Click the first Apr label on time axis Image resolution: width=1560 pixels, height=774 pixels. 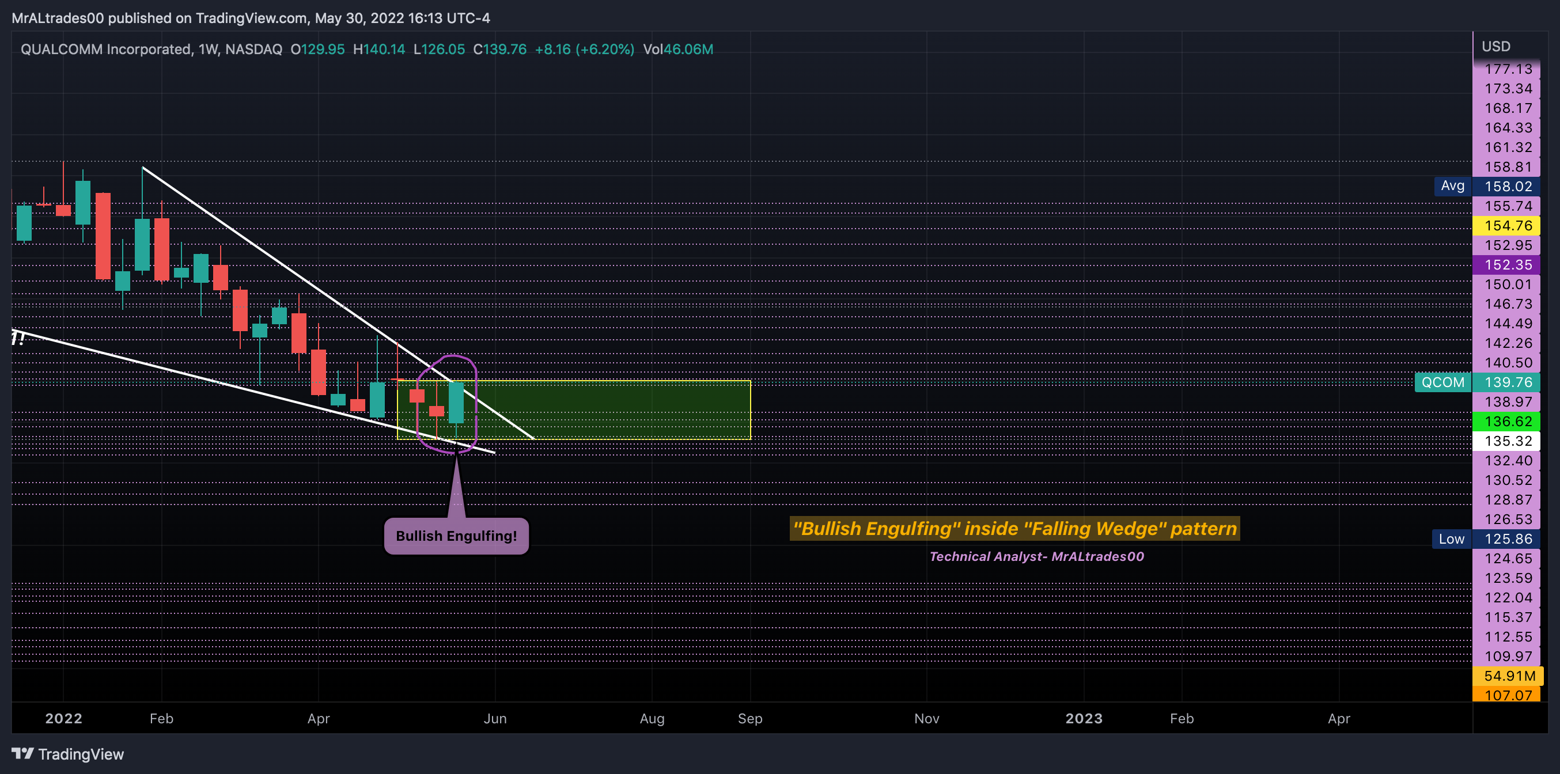(x=319, y=719)
